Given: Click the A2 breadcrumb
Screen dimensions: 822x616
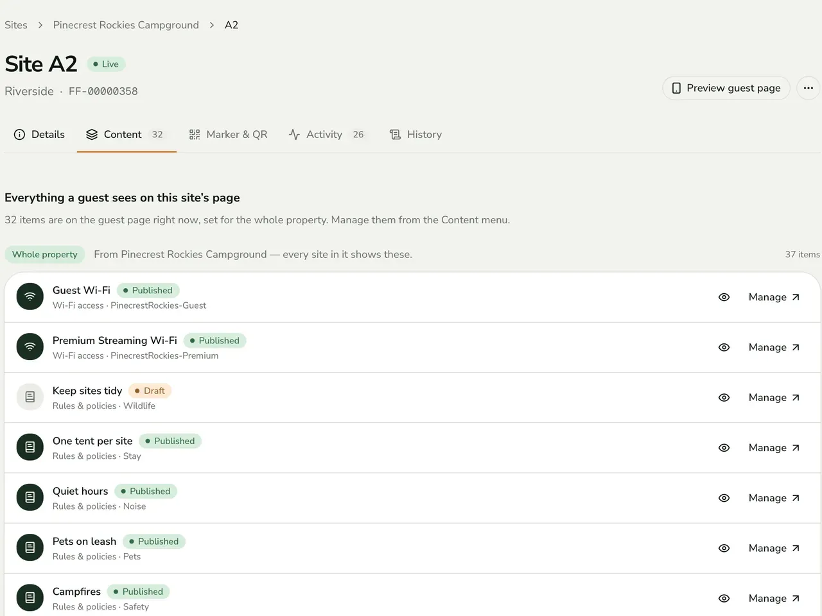Looking at the screenshot, I should point(231,25).
